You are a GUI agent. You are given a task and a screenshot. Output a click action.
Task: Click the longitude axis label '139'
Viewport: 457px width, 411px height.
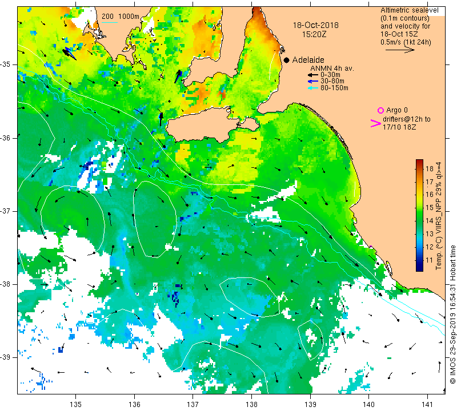point(310,404)
